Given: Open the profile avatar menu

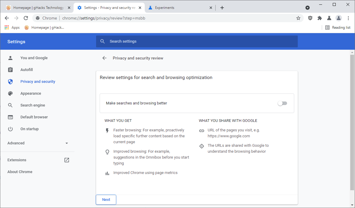Looking at the screenshot, I should pos(339,18).
